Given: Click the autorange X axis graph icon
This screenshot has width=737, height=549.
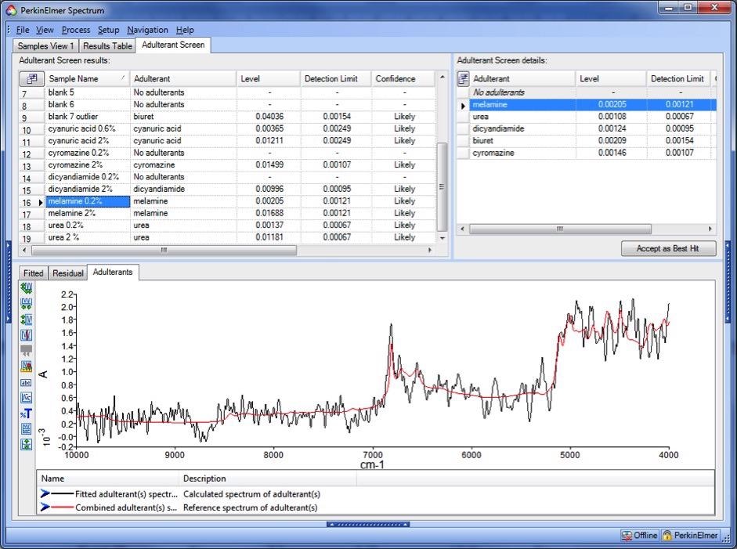Looking at the screenshot, I should tap(27, 304).
